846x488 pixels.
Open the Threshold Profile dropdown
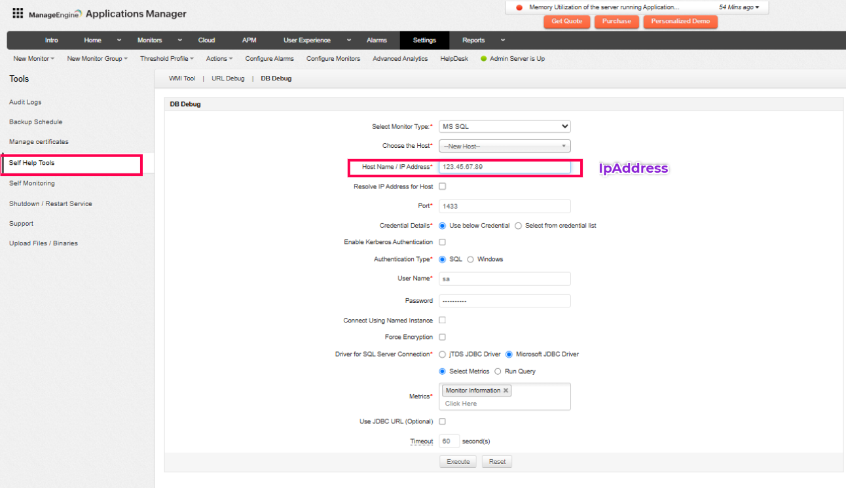tap(167, 59)
